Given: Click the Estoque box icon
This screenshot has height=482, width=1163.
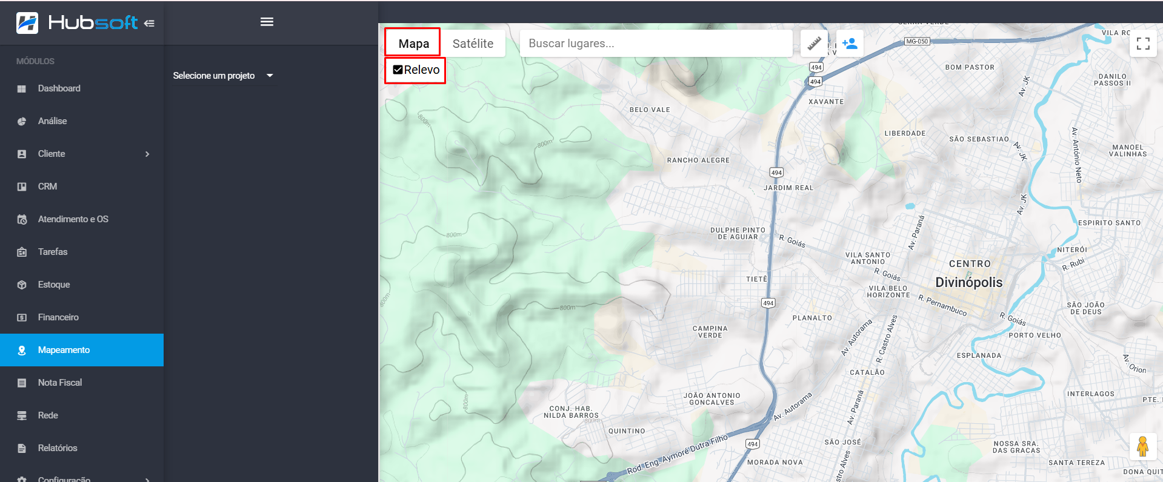Looking at the screenshot, I should [22, 285].
